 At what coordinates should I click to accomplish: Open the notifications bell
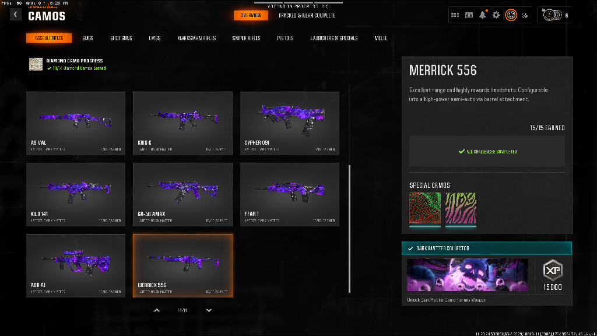[483, 15]
